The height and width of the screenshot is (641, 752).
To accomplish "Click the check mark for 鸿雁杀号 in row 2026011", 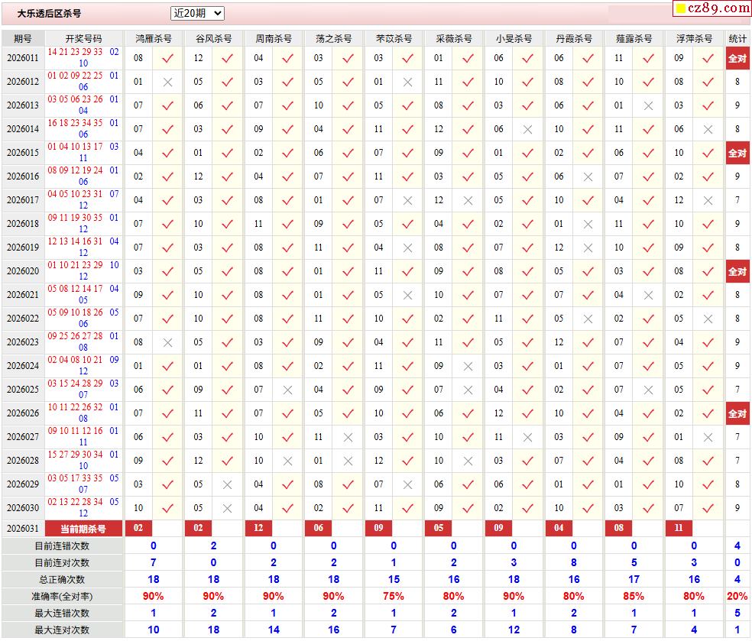I will point(167,58).
